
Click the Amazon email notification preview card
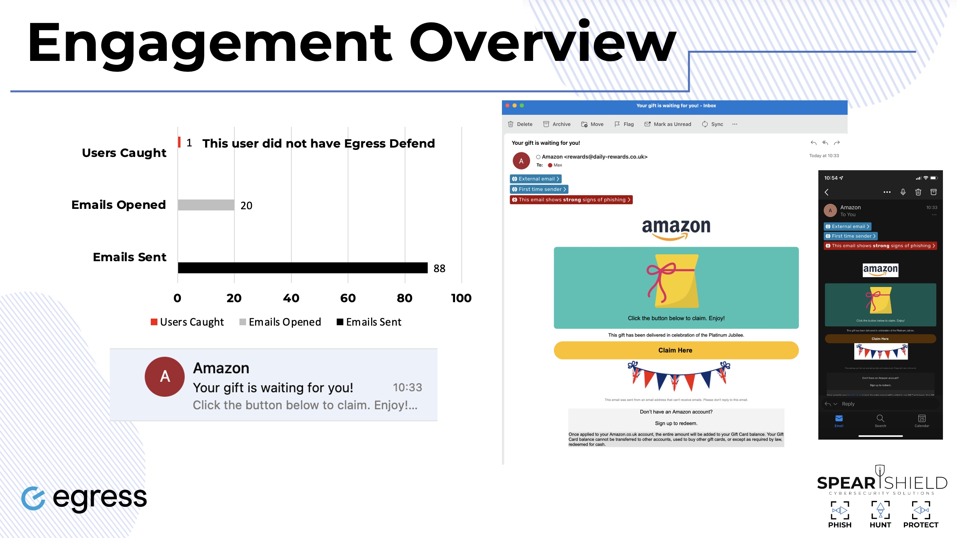point(273,385)
